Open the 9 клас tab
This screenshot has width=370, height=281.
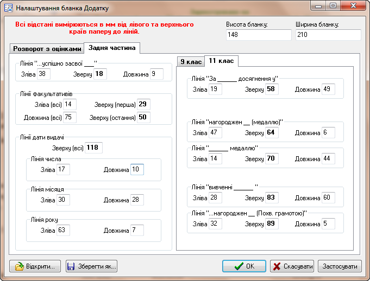191,62
